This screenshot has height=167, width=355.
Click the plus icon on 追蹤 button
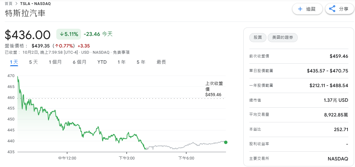(300, 9)
